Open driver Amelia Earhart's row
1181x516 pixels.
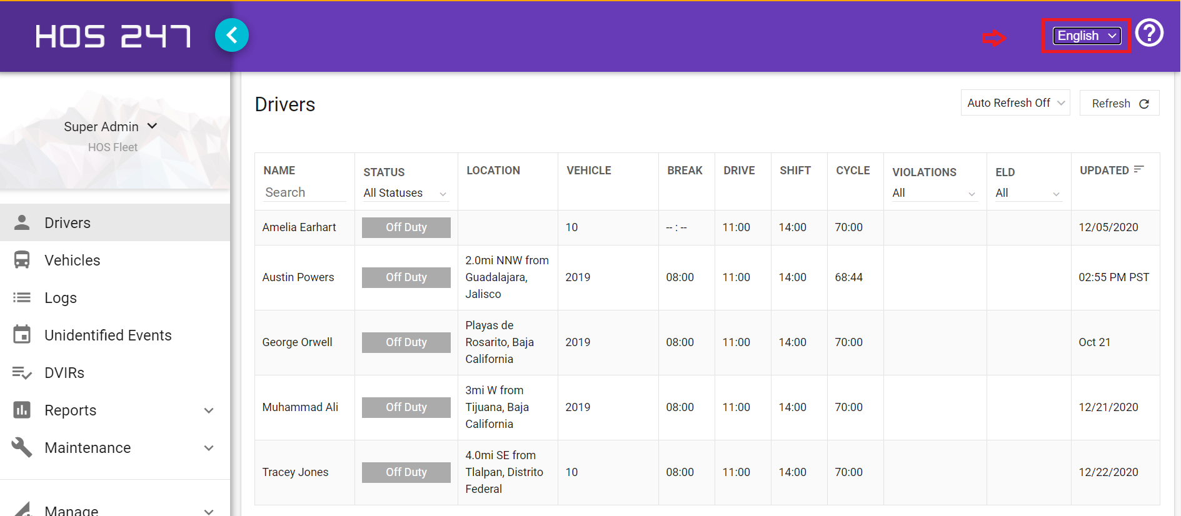pyautogui.click(x=299, y=227)
